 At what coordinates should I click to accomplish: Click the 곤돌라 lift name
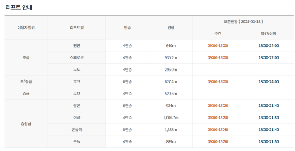point(77,130)
